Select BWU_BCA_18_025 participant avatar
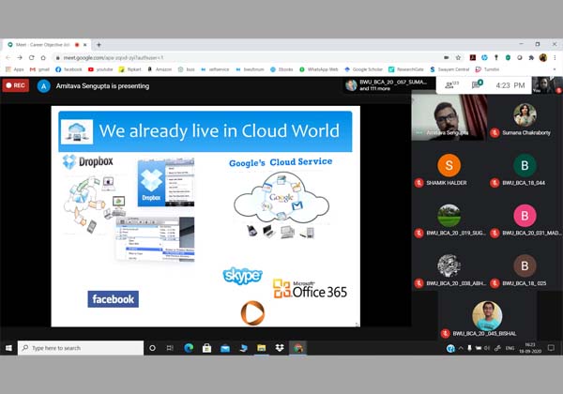 tap(525, 265)
